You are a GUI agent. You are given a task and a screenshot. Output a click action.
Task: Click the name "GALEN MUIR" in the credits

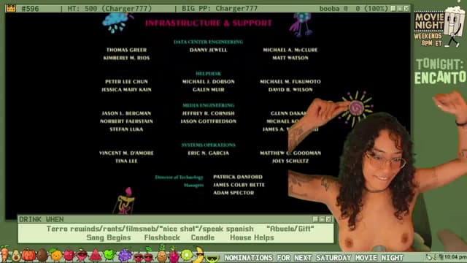tap(209, 89)
